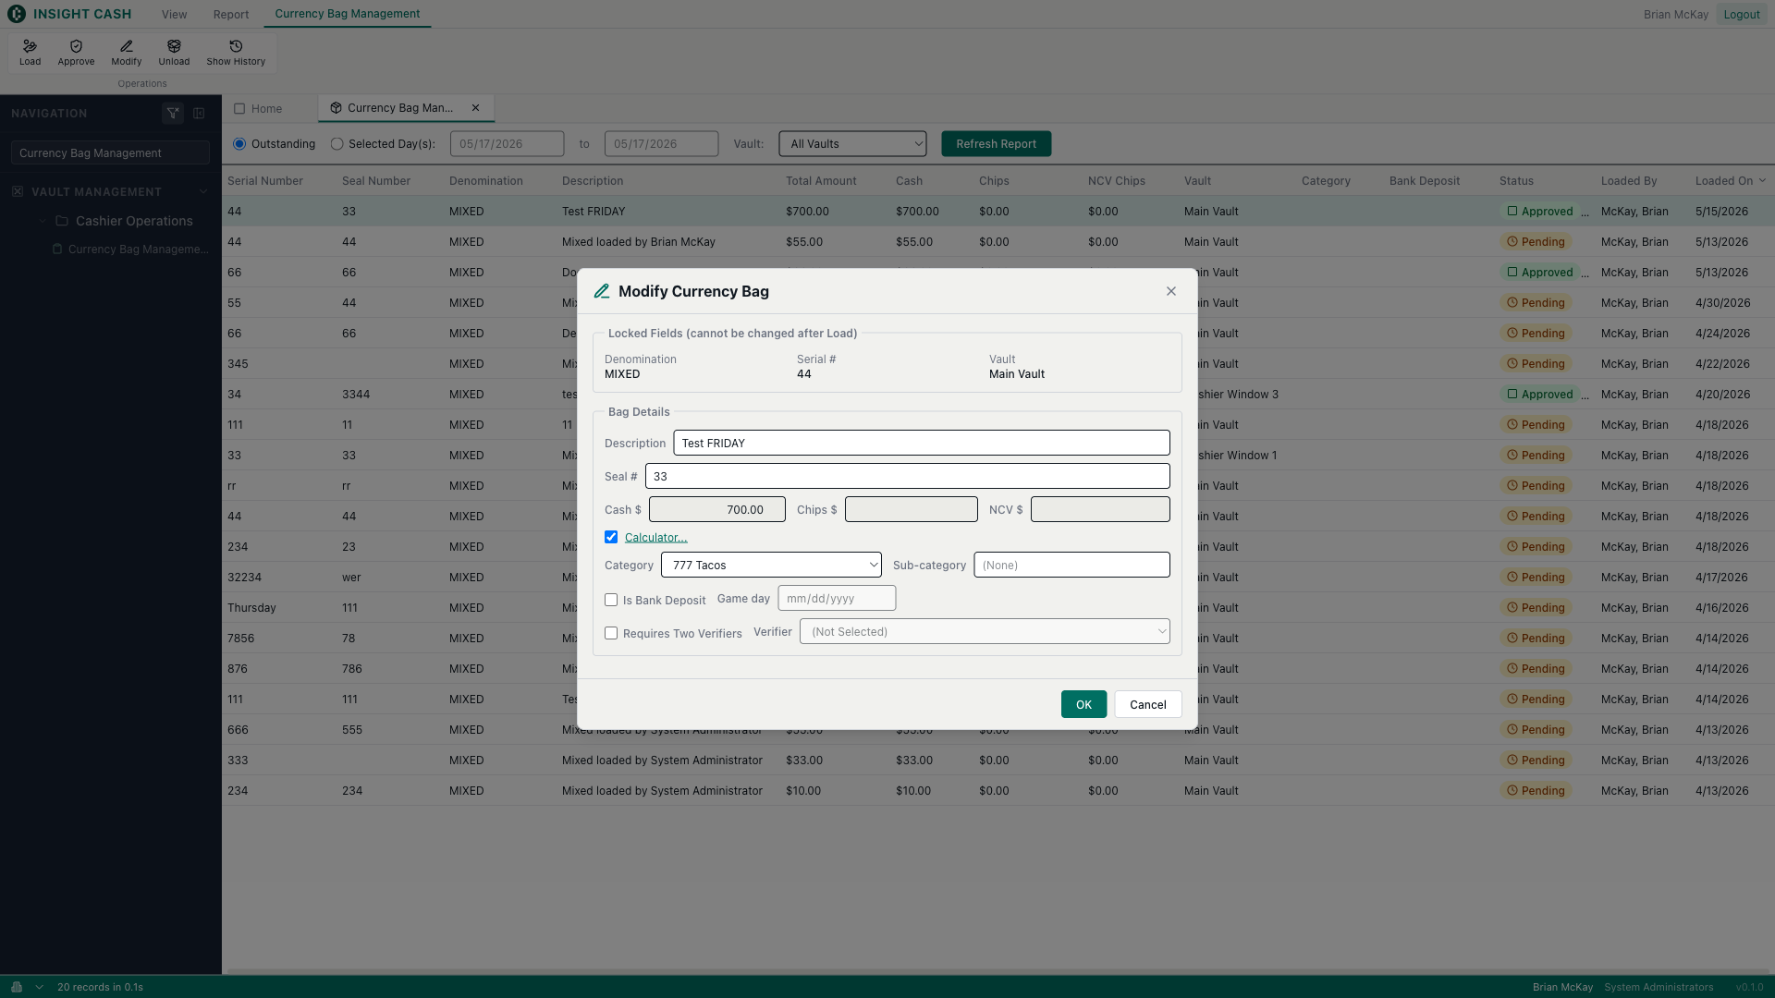Image resolution: width=1775 pixels, height=998 pixels.
Task: Click the Cancel button
Action: 1148,704
